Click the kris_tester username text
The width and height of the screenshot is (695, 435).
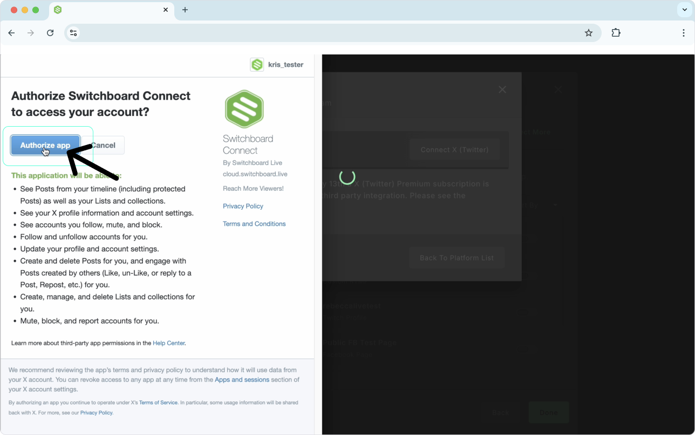pos(286,65)
